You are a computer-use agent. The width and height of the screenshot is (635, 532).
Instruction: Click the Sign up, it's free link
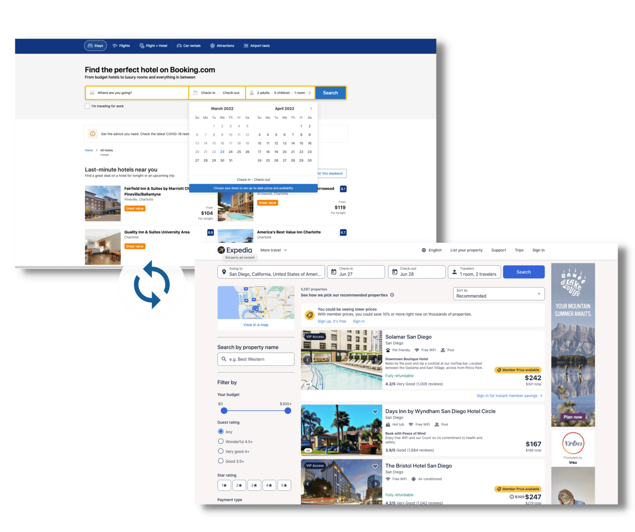coord(332,321)
